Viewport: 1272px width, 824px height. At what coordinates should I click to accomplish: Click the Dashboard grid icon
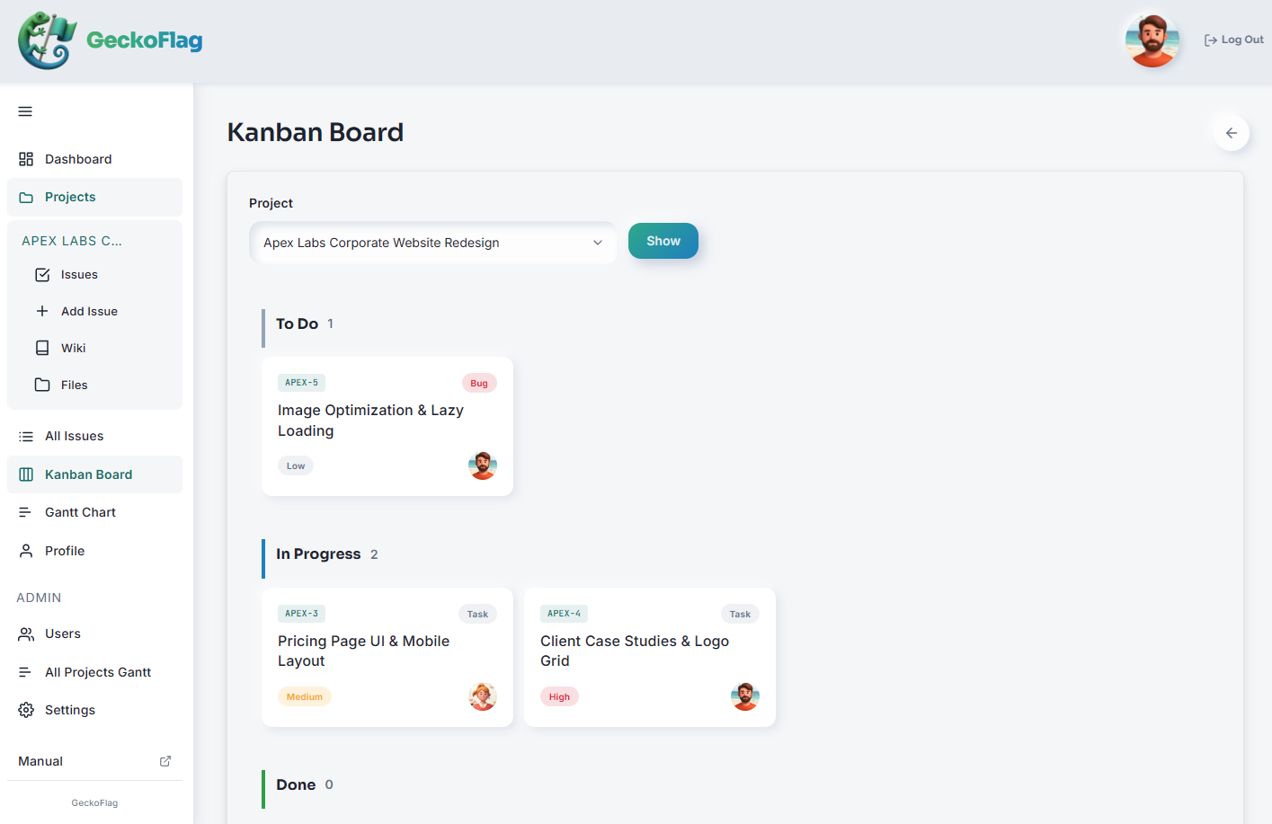26,159
